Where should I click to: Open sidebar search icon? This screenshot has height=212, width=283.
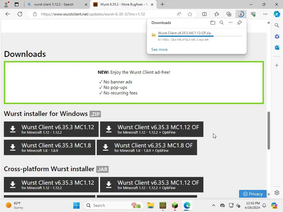coord(277,25)
